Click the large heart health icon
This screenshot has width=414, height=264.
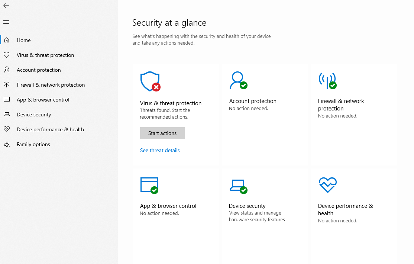(328, 185)
